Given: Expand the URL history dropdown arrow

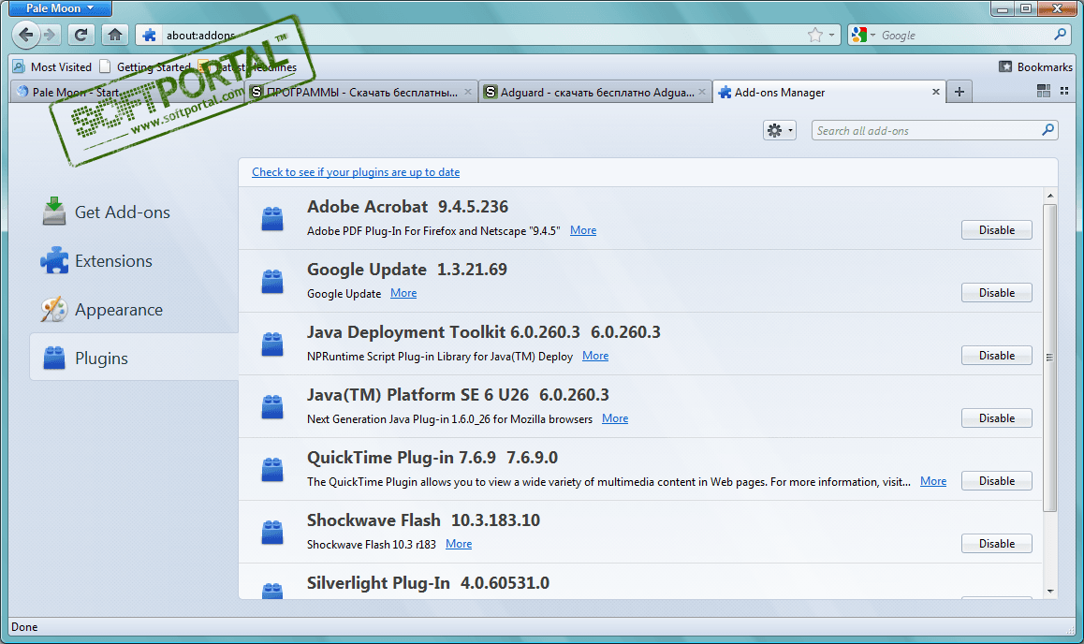Looking at the screenshot, I should click(x=831, y=35).
